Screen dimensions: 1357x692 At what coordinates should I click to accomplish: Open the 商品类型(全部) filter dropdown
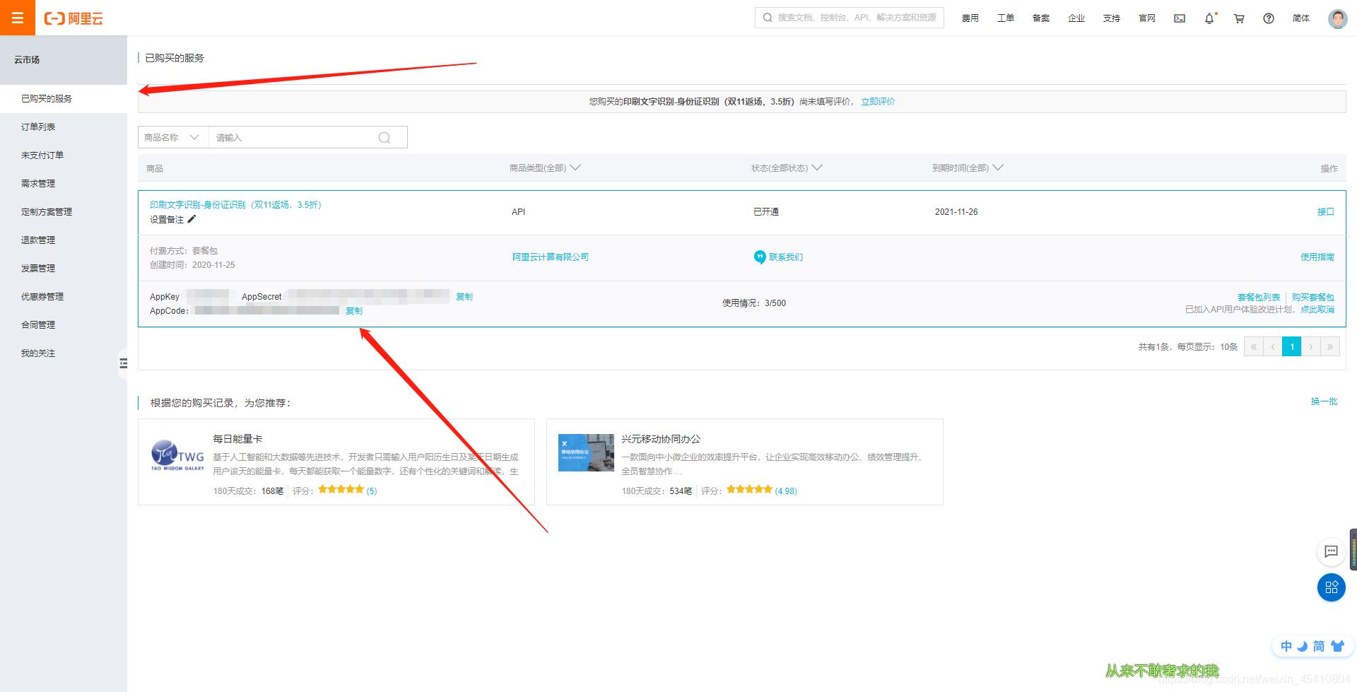pyautogui.click(x=545, y=168)
